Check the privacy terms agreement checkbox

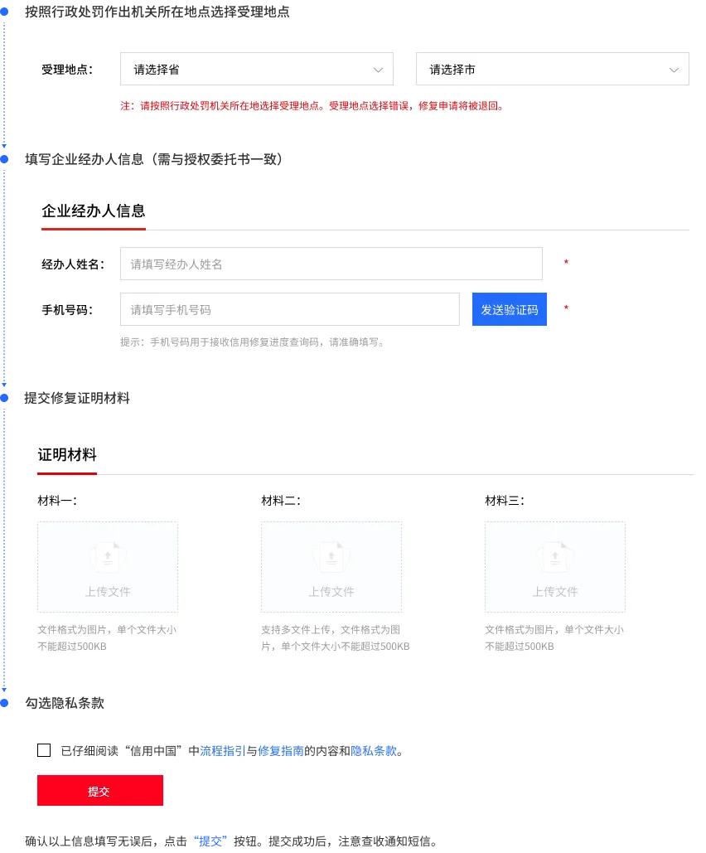(x=43, y=750)
